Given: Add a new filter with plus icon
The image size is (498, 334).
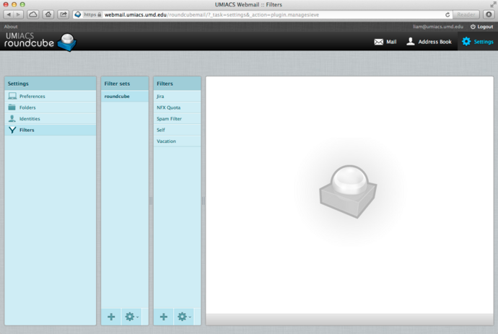Looking at the screenshot, I should (164, 317).
